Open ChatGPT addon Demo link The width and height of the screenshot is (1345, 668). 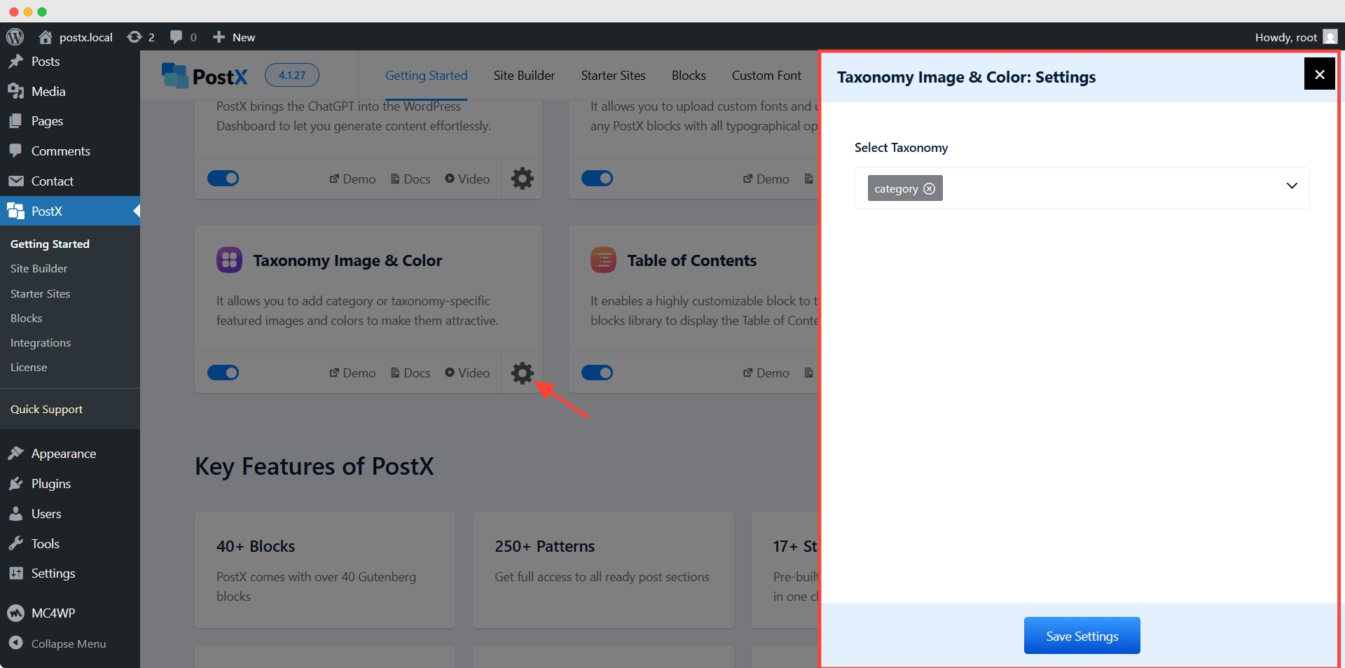point(352,179)
